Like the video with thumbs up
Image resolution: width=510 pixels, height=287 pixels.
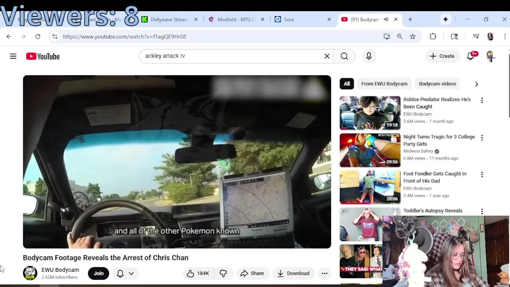[198, 273]
